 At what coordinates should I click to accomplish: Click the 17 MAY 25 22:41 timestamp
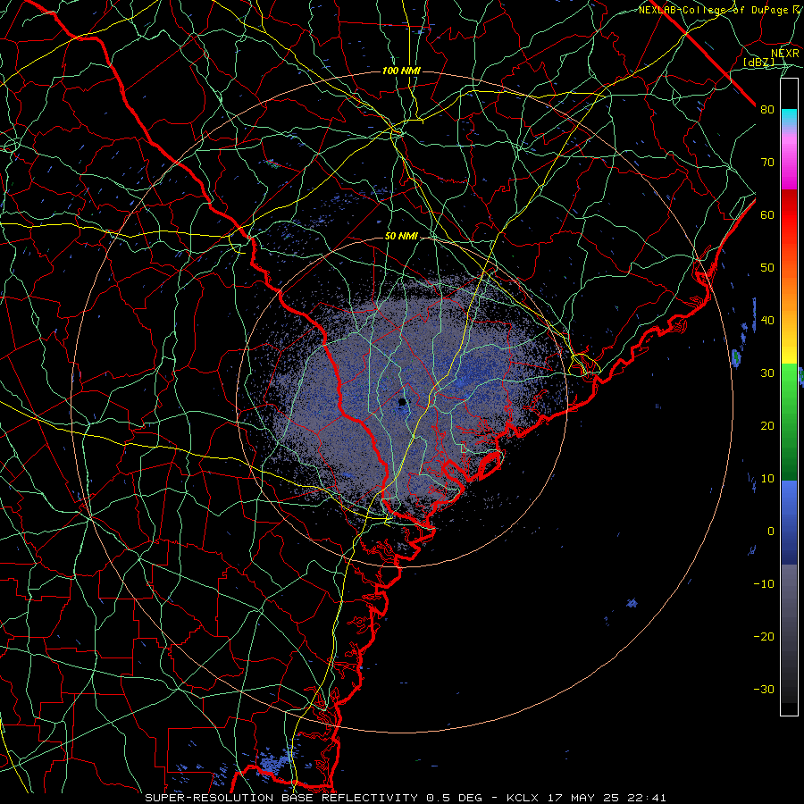(607, 798)
